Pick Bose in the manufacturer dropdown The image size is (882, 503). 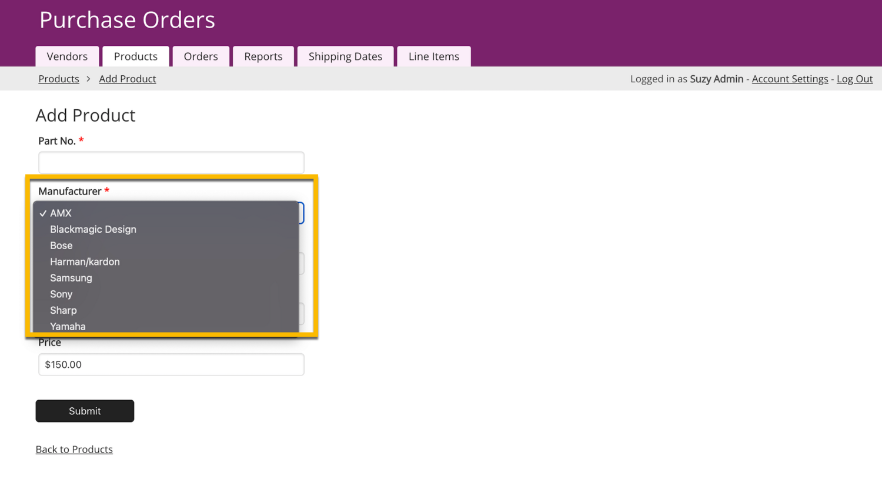coord(61,246)
